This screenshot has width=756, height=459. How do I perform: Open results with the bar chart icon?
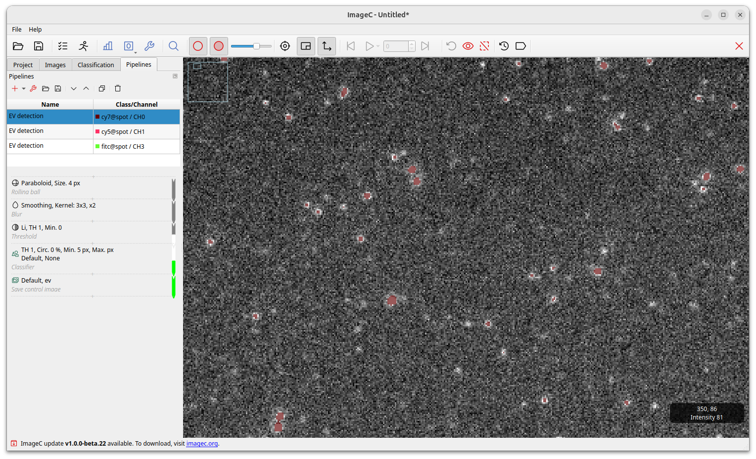point(108,46)
